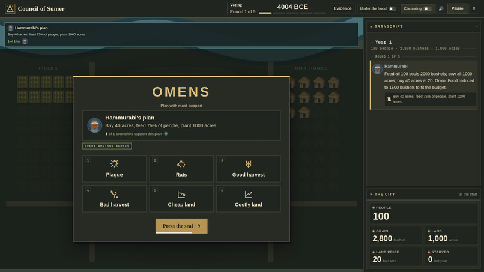This screenshot has height=272, width=484.
Task: Click the supporter avatar beside '1 of 1 for'
Action: click(25, 41)
